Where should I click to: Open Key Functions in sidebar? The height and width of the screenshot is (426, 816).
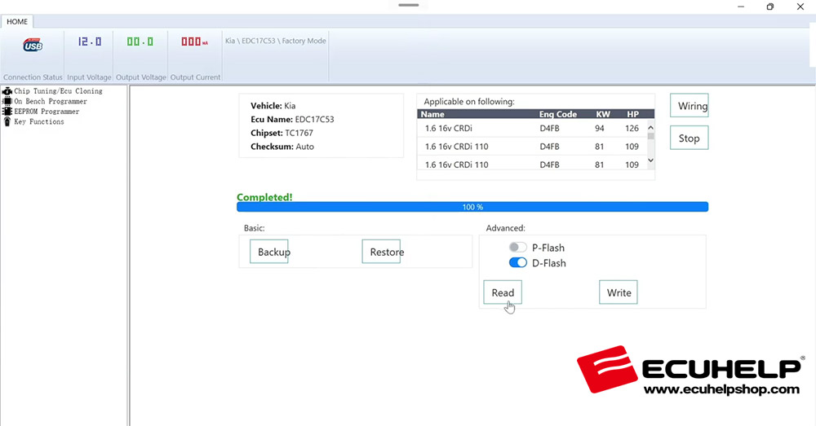click(39, 121)
